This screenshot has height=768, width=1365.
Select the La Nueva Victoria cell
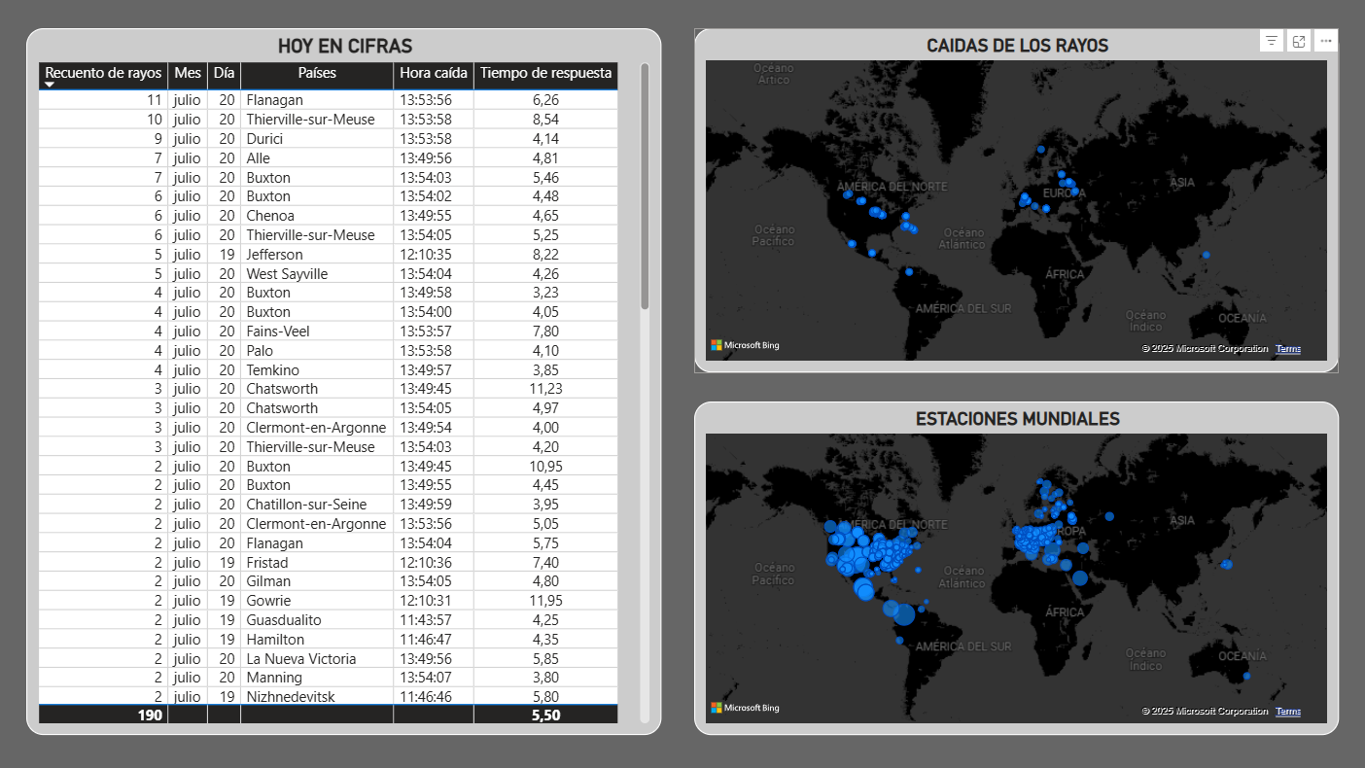(317, 659)
